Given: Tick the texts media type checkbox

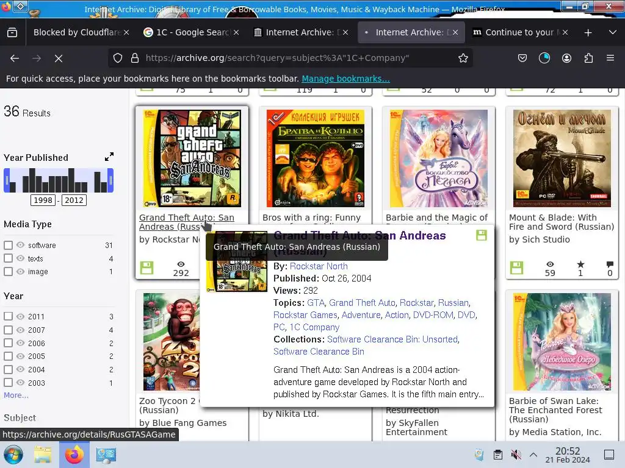Looking at the screenshot, I should tap(9, 258).
